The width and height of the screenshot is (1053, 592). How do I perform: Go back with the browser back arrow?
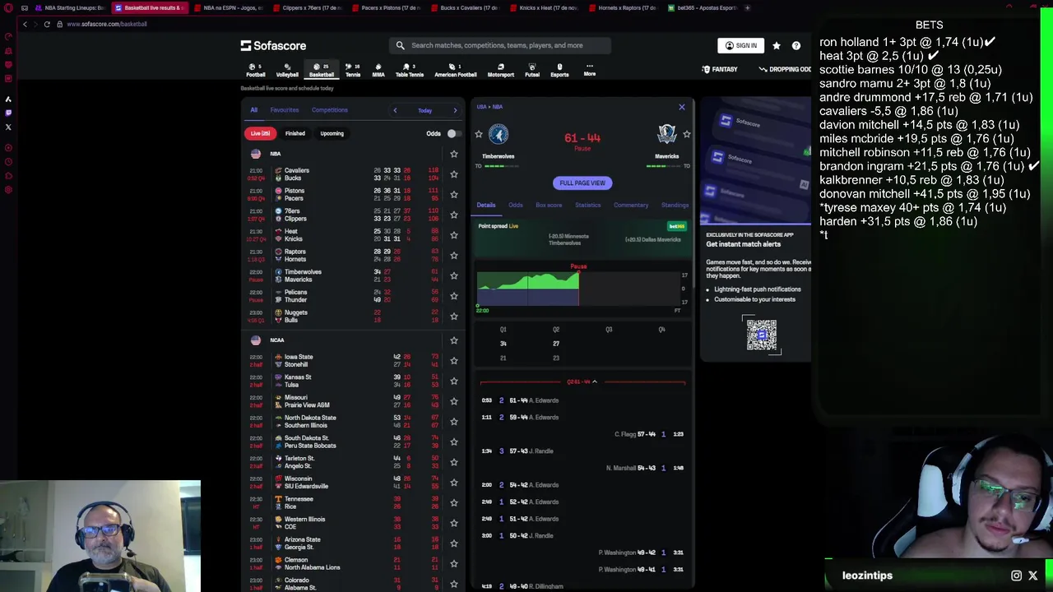[x=25, y=24]
